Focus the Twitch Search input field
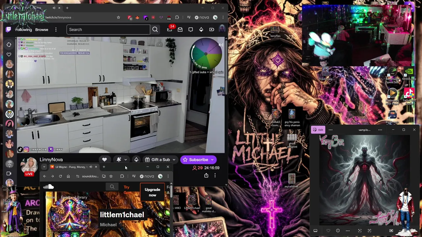The image size is (422, 237). click(x=108, y=30)
